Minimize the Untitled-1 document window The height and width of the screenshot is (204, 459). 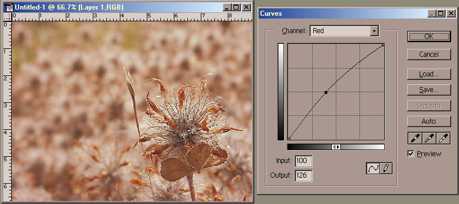pos(227,8)
